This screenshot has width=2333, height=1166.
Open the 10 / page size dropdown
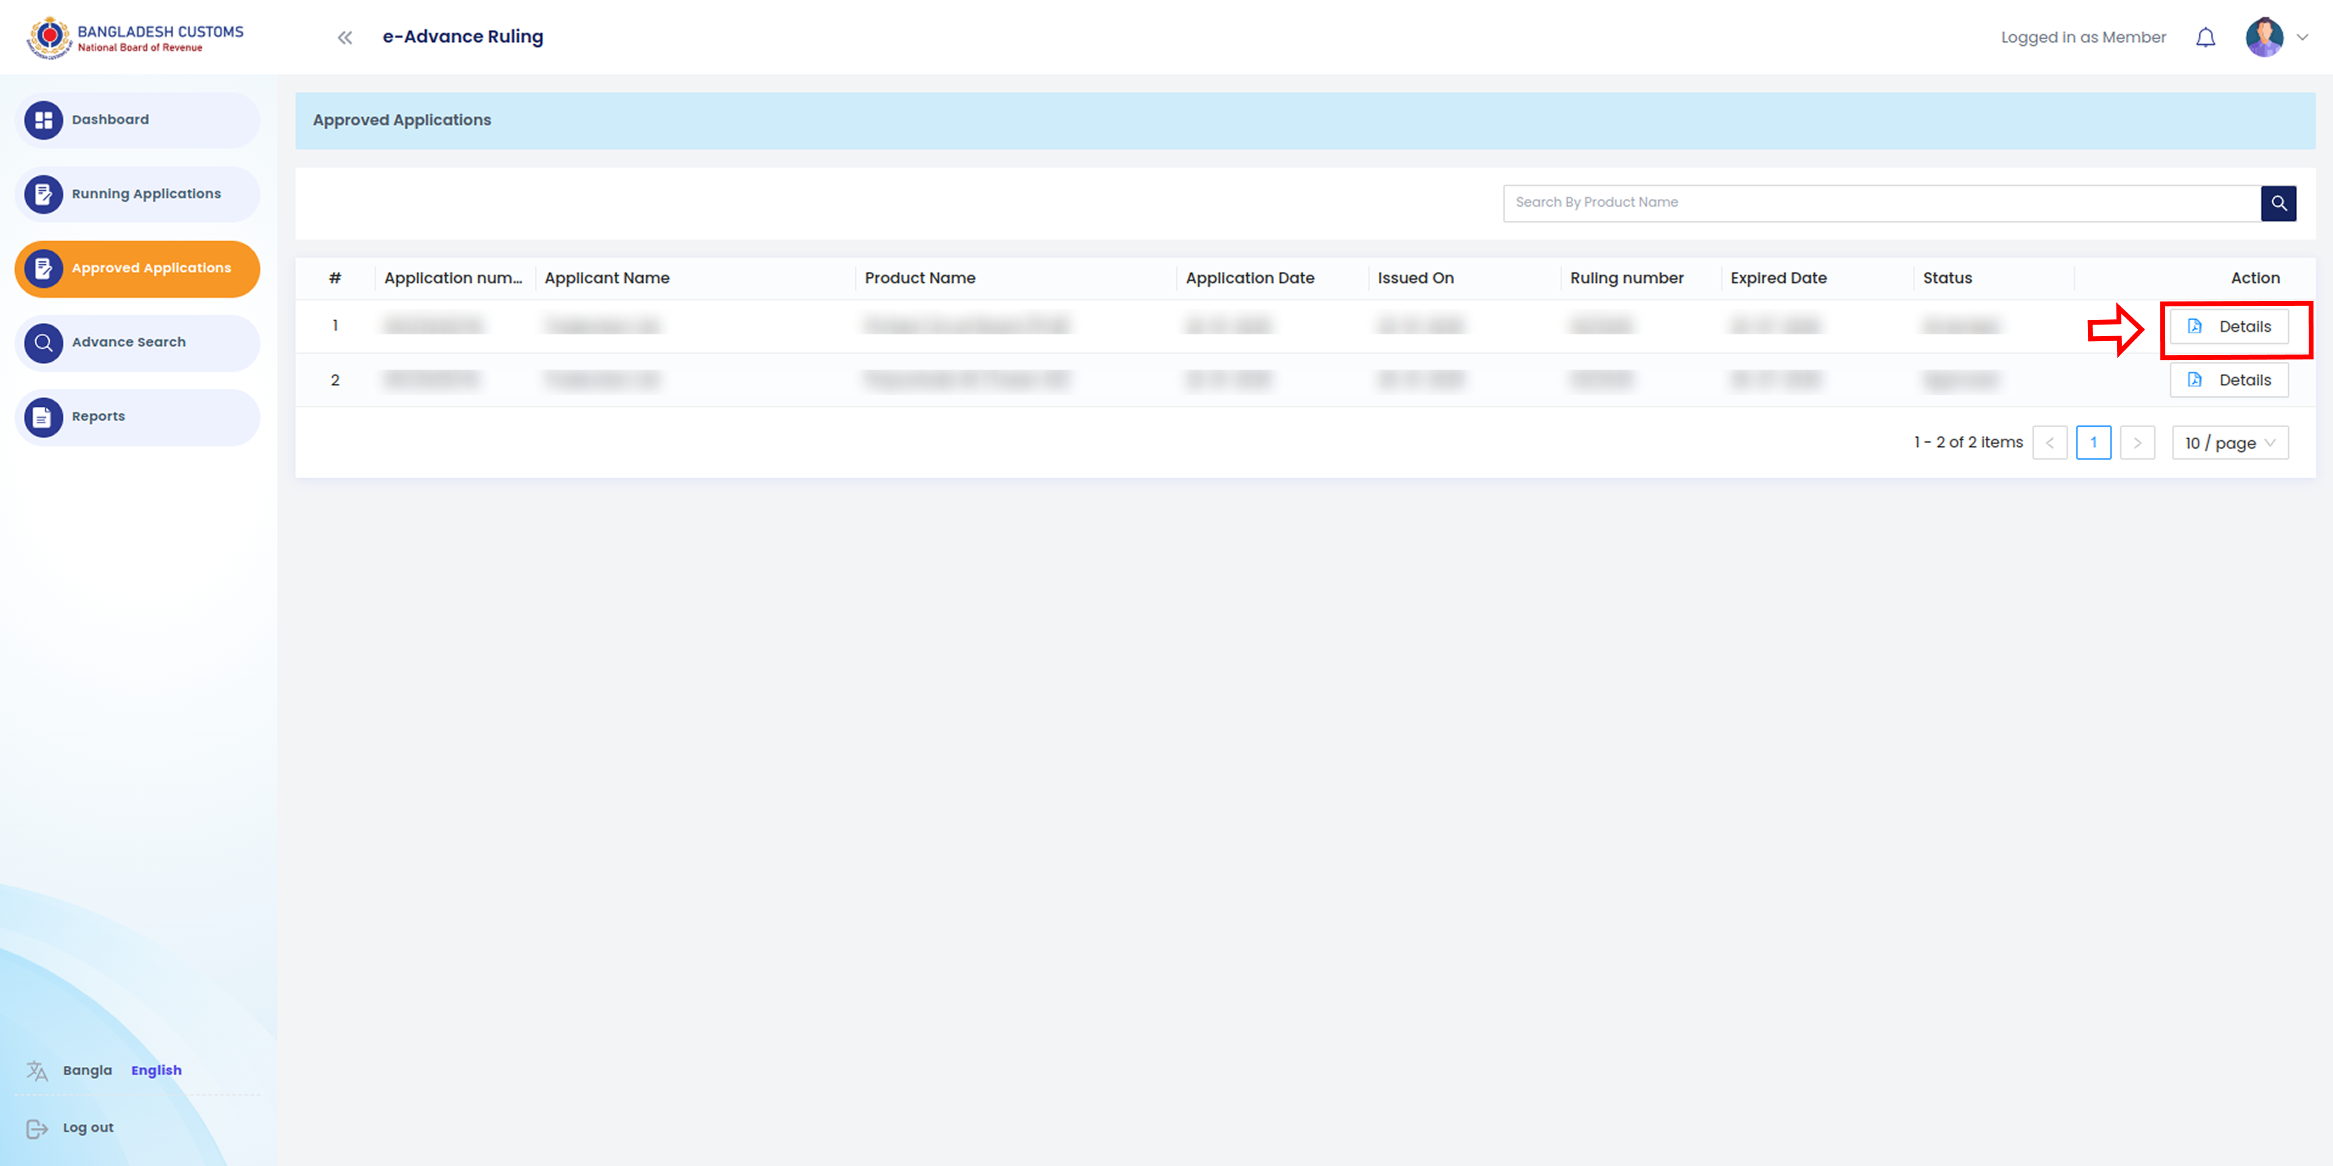(x=2230, y=442)
